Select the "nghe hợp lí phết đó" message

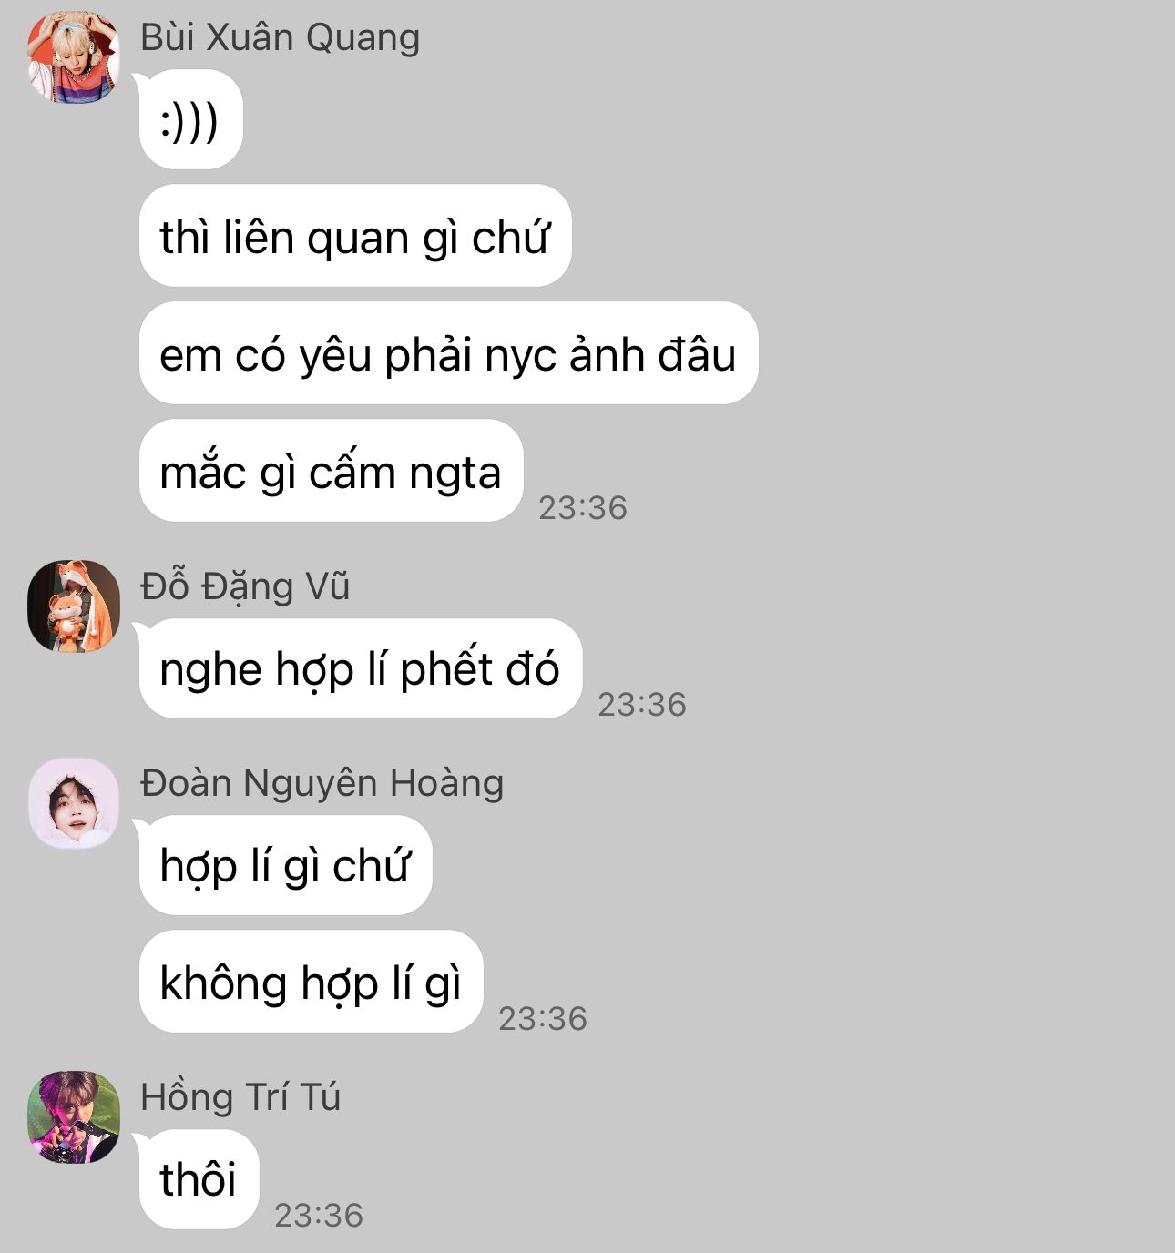click(360, 668)
